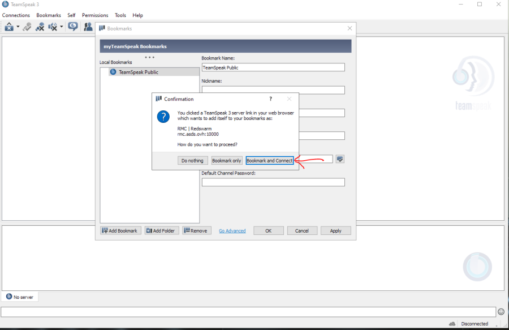Click the Add Bookmark button
The image size is (509, 330).
point(121,230)
